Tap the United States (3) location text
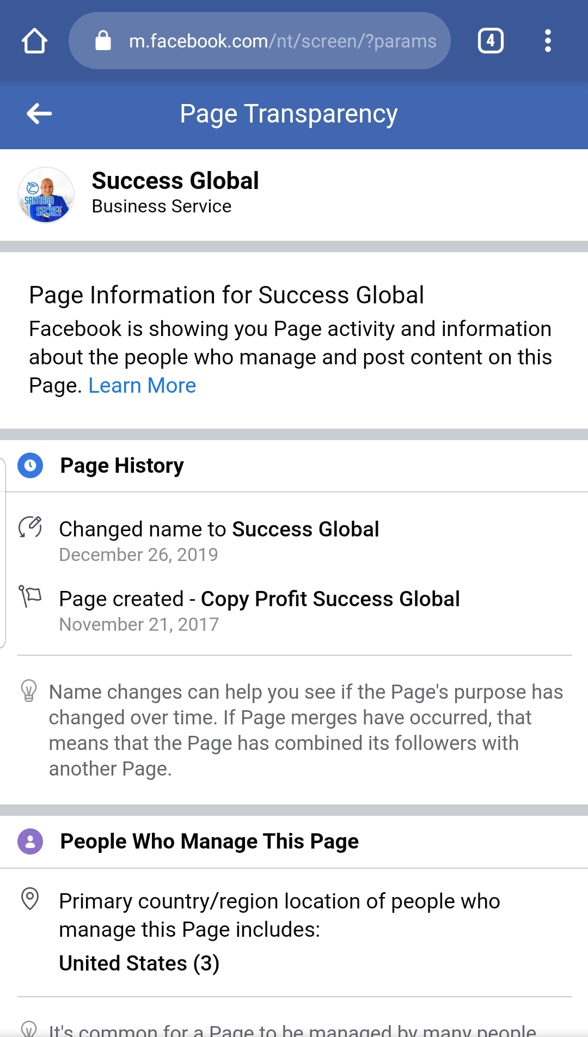 pos(139,963)
